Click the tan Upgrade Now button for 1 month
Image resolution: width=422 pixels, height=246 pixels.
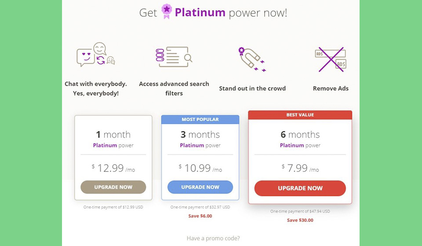(x=113, y=187)
